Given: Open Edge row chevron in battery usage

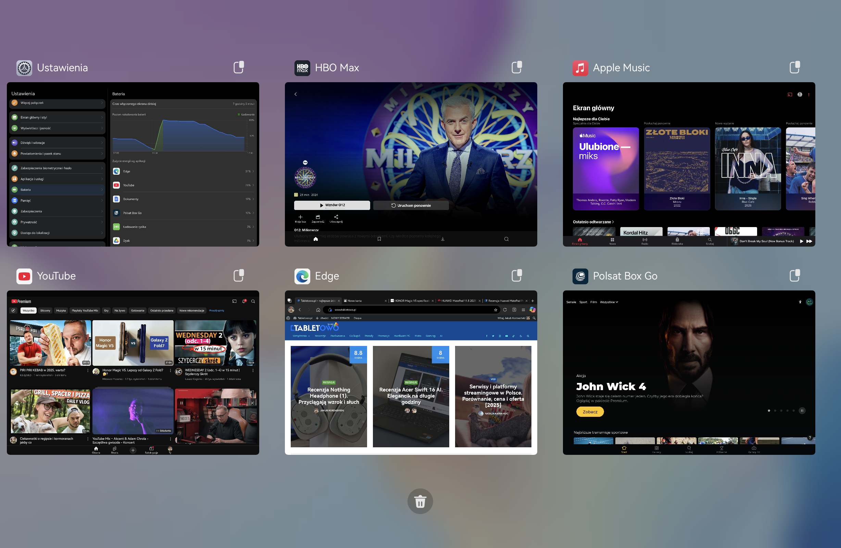Looking at the screenshot, I should pyautogui.click(x=253, y=171).
